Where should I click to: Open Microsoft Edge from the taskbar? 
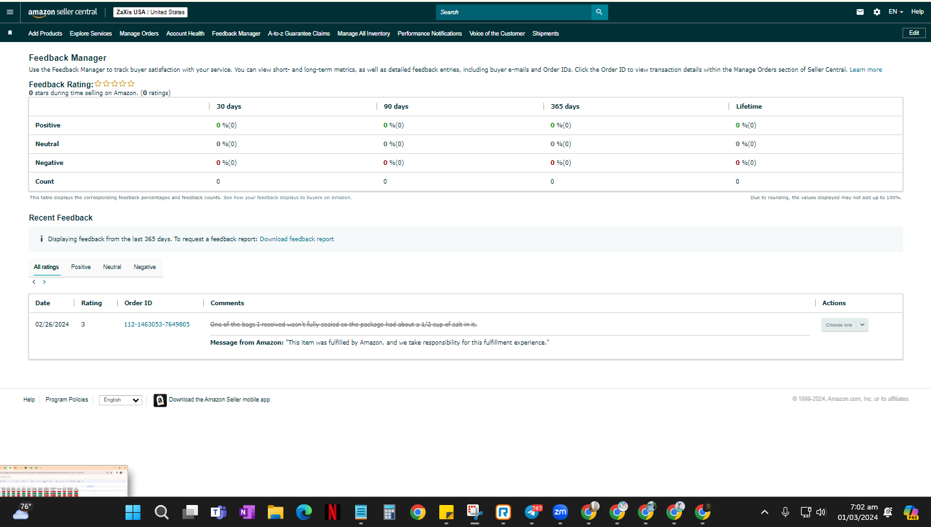pos(304,513)
